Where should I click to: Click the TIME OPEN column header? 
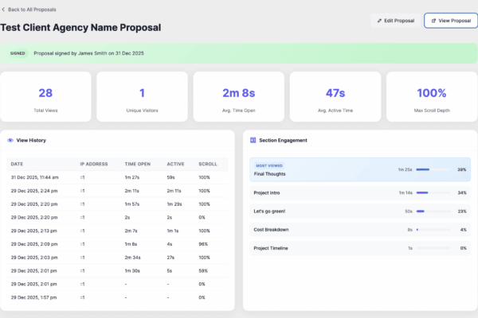[x=137, y=165]
